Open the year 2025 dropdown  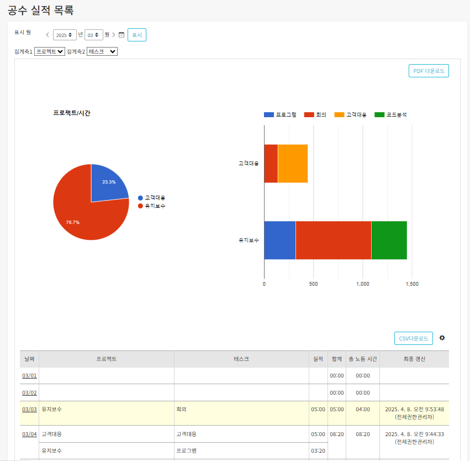65,35
